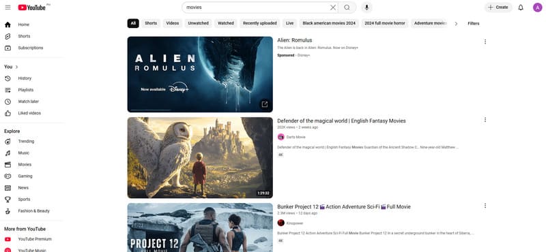
Task: Open more options for Alien: Romulus
Action: coord(485,42)
